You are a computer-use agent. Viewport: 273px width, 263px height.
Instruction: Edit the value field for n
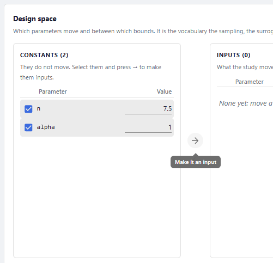pyautogui.click(x=148, y=109)
